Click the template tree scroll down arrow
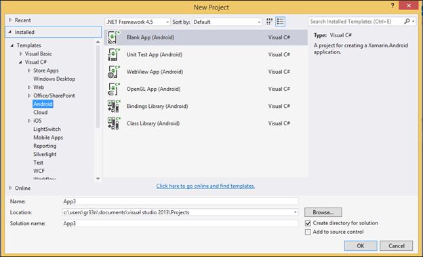This screenshot has width=423, height=257. coord(98,179)
